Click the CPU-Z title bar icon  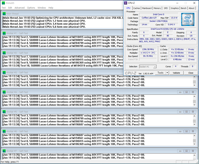(126, 3)
